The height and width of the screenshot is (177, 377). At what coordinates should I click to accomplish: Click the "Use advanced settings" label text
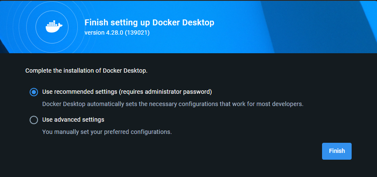point(73,120)
